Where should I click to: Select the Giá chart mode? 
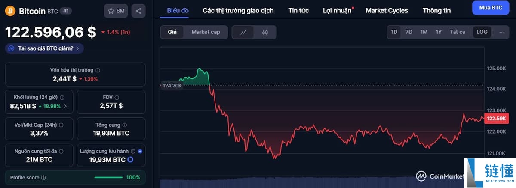click(x=172, y=32)
